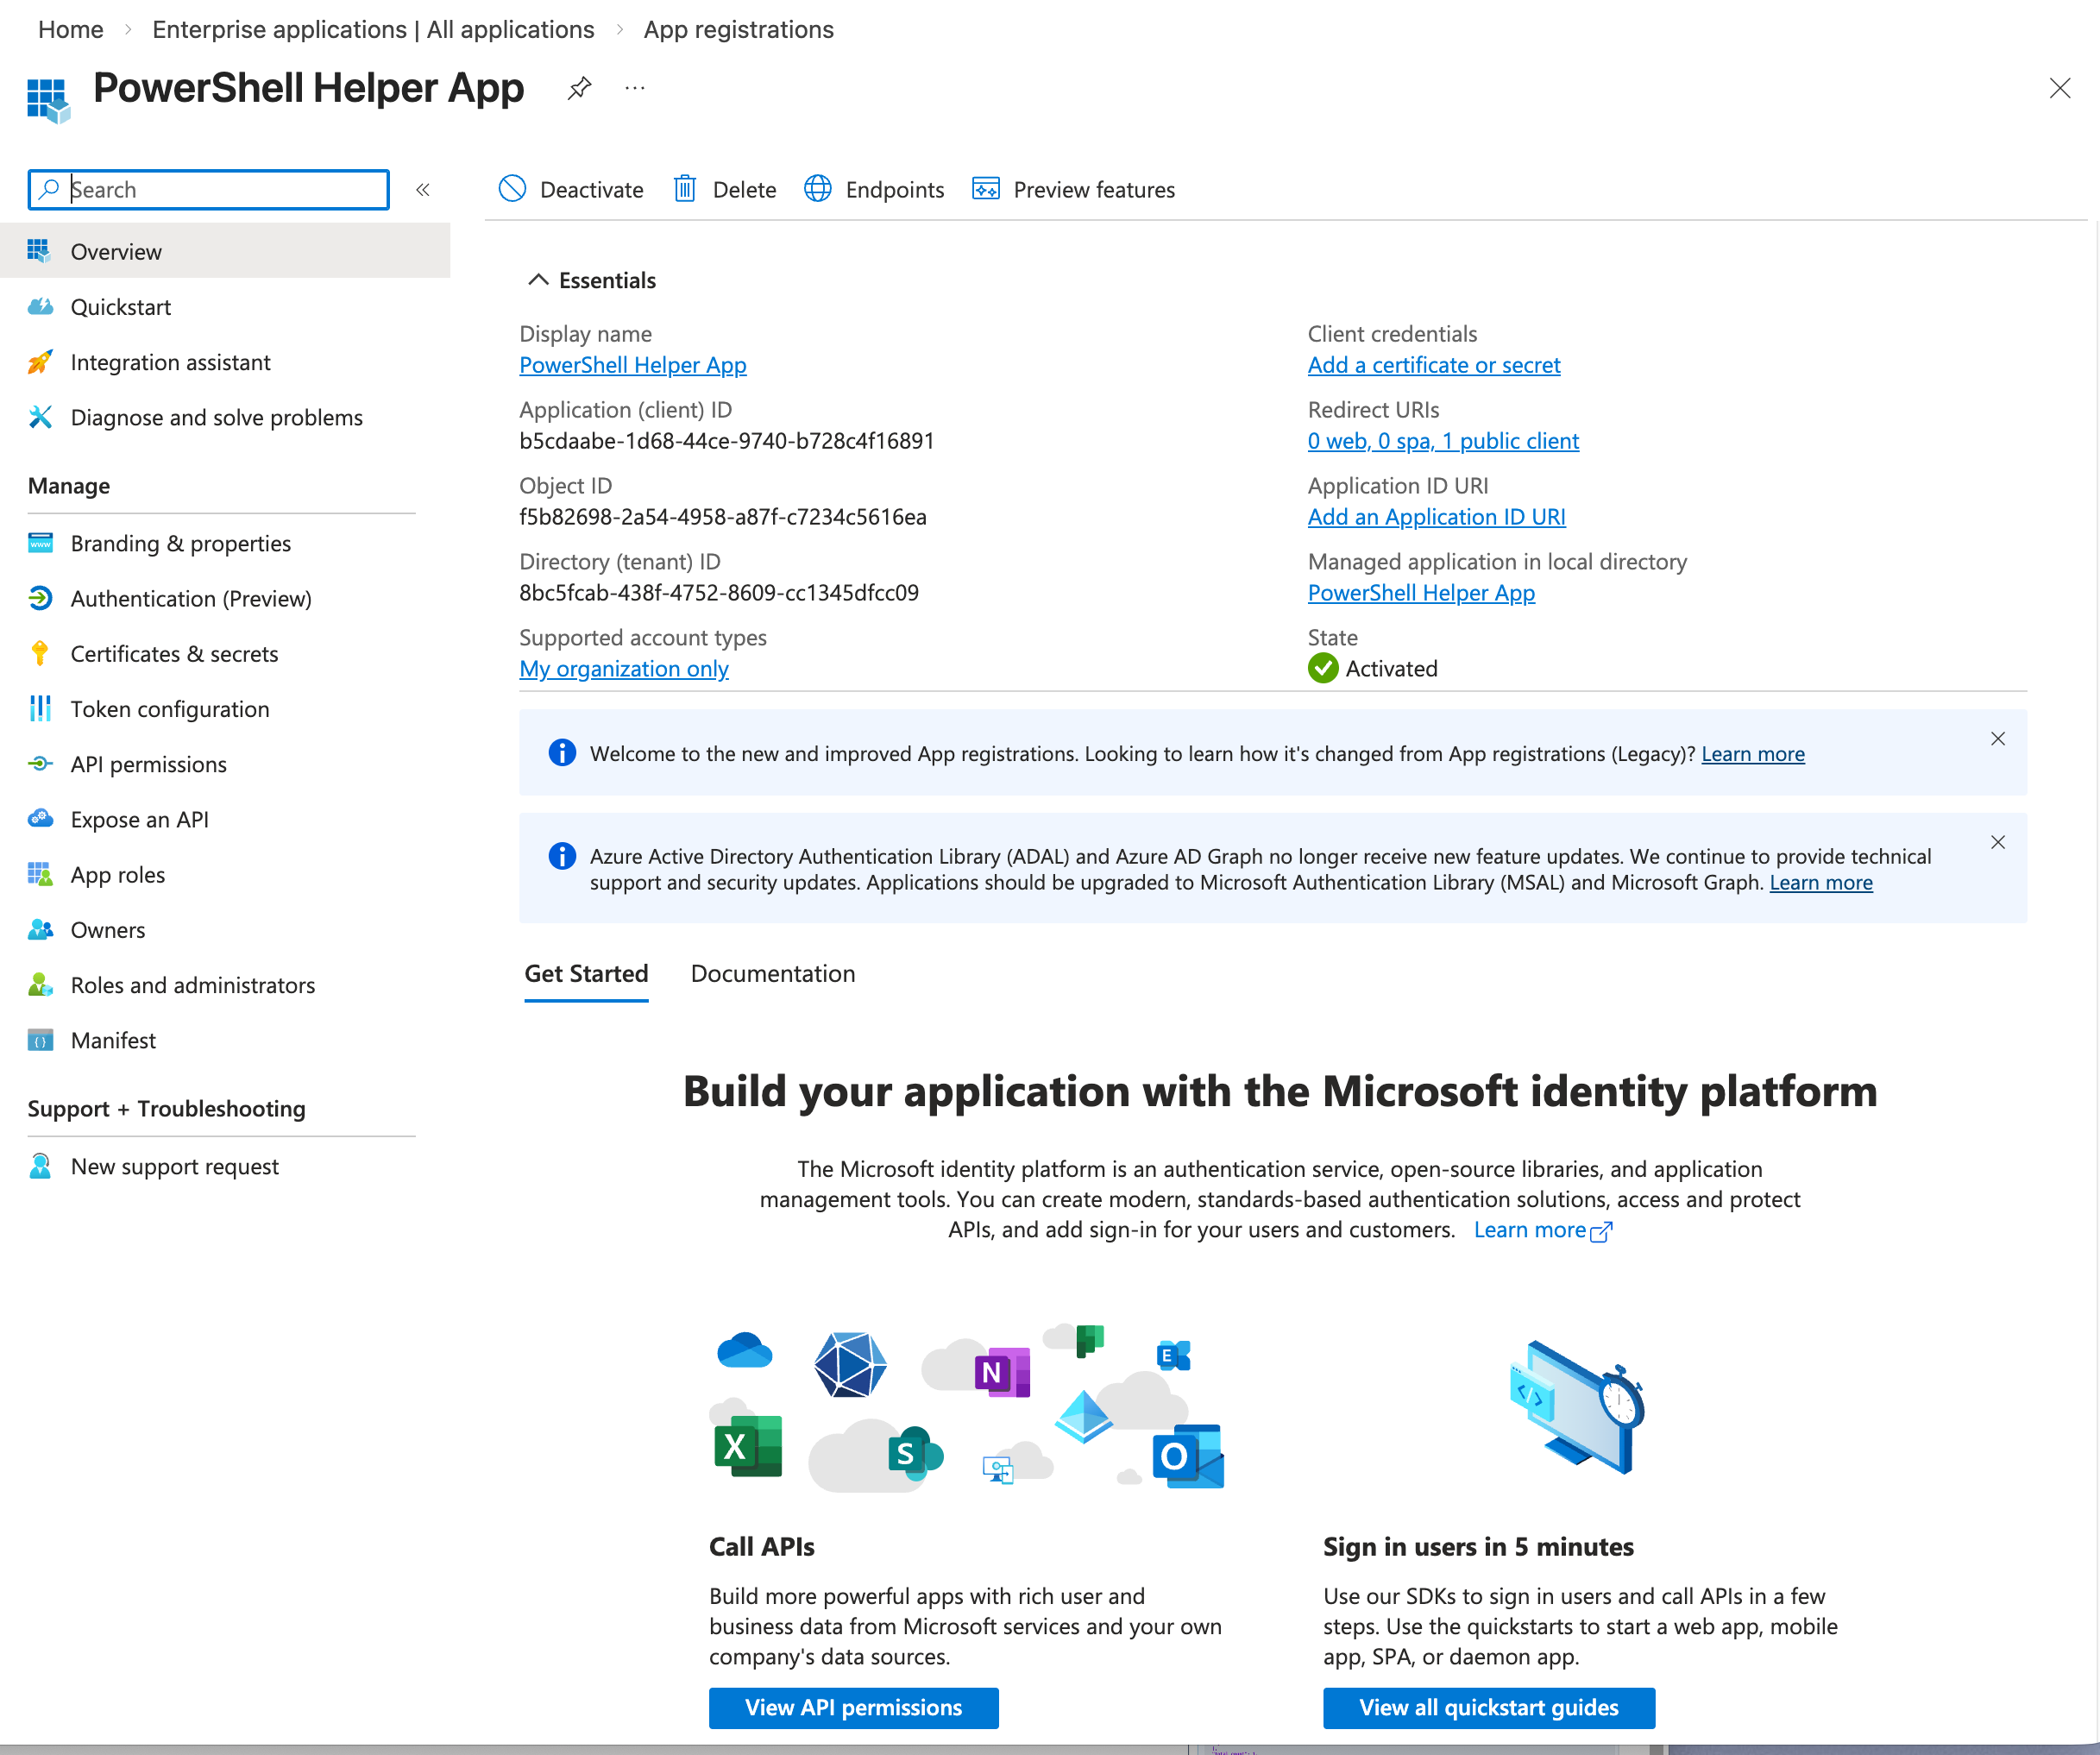2100x1755 pixels.
Task: Open App roles configuration
Action: pyautogui.click(x=117, y=874)
